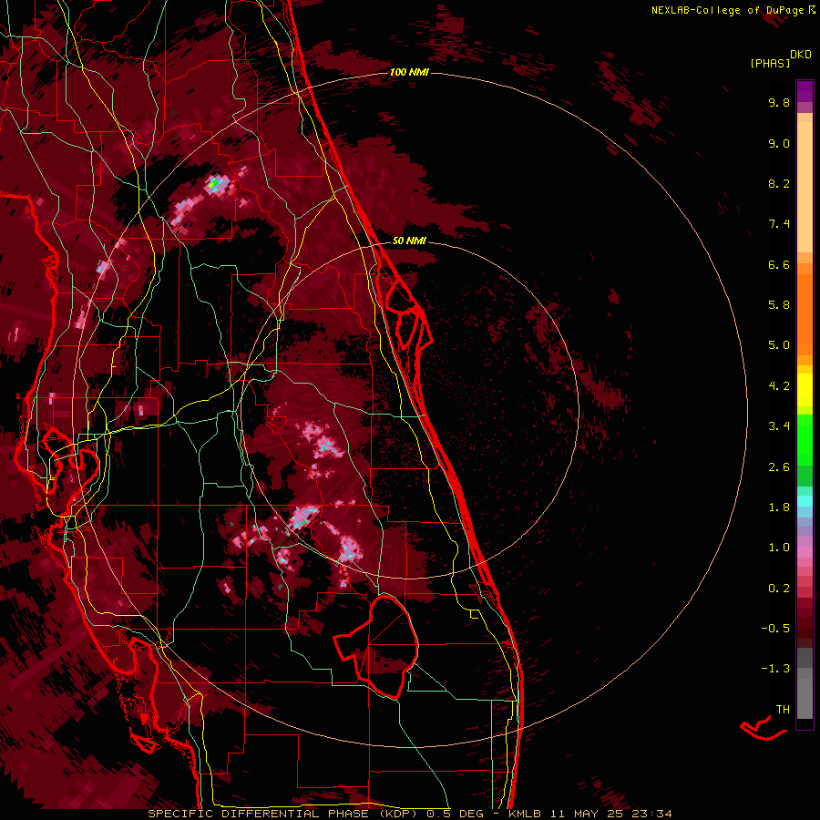Click the 100 NMI range ring label
This screenshot has height=820, width=820.
409,72
